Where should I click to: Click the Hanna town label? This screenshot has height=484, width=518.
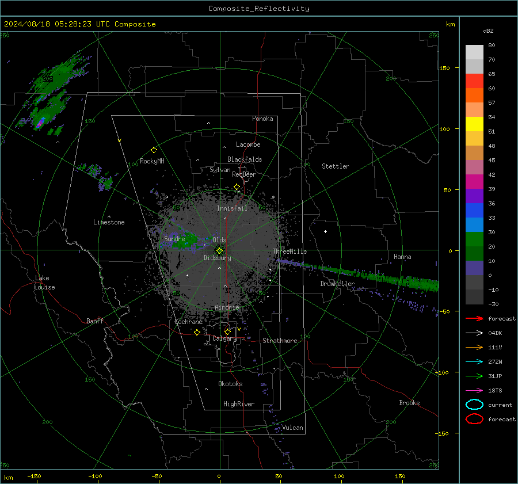click(x=402, y=257)
